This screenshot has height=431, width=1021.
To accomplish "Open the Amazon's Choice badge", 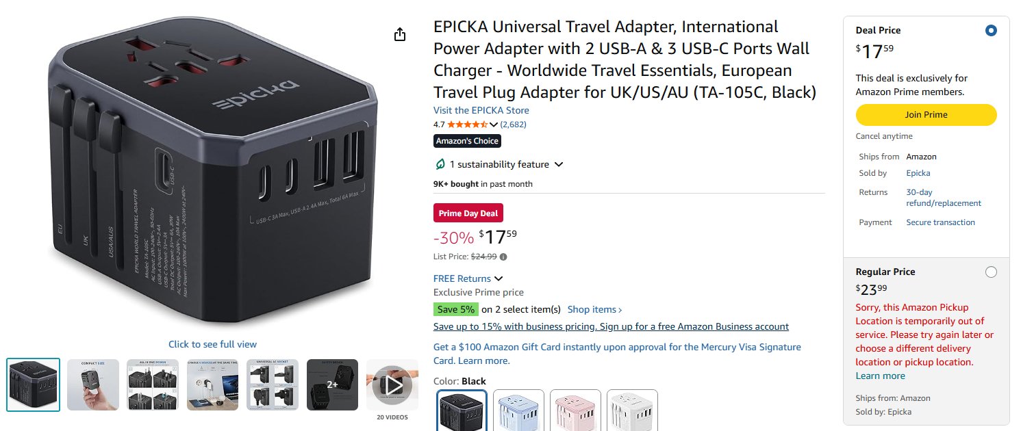I will coord(467,141).
